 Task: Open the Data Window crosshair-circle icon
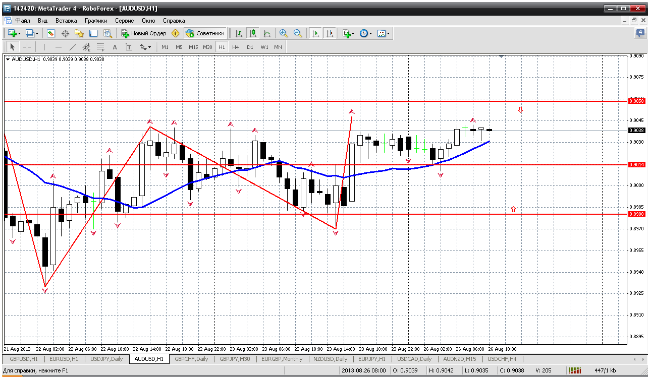coord(65,33)
